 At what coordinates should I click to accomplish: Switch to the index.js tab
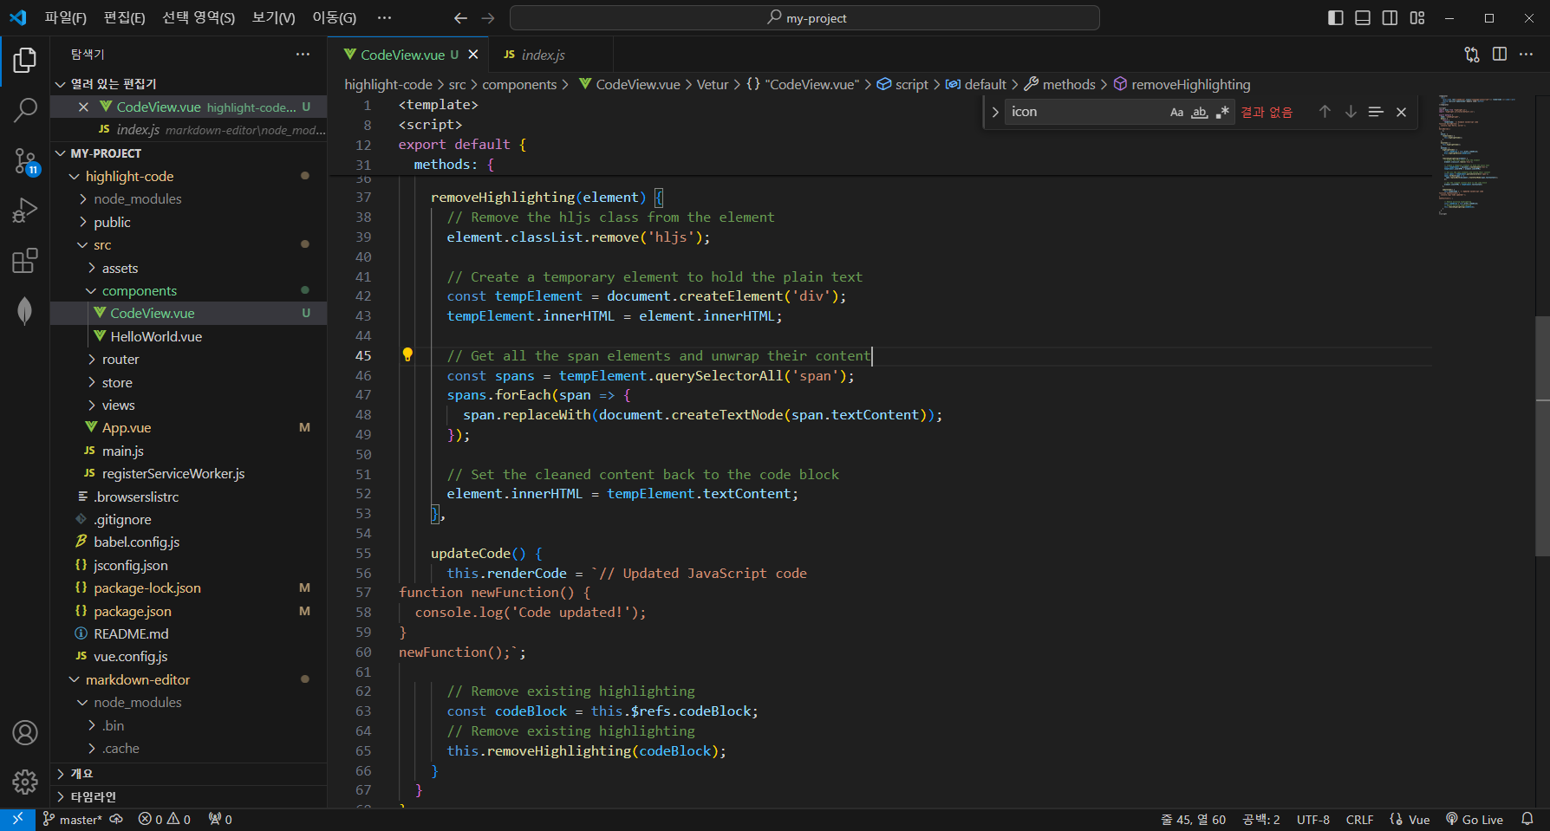pyautogui.click(x=544, y=54)
